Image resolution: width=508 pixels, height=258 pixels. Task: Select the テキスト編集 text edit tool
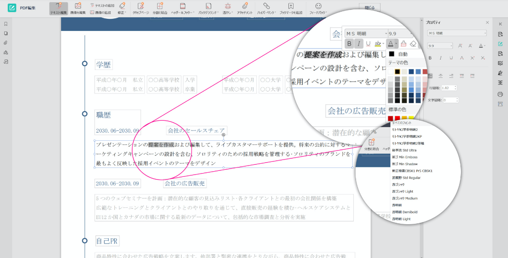pos(59,9)
